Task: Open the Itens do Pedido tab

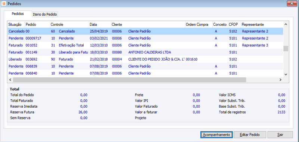Action: tap(45, 14)
